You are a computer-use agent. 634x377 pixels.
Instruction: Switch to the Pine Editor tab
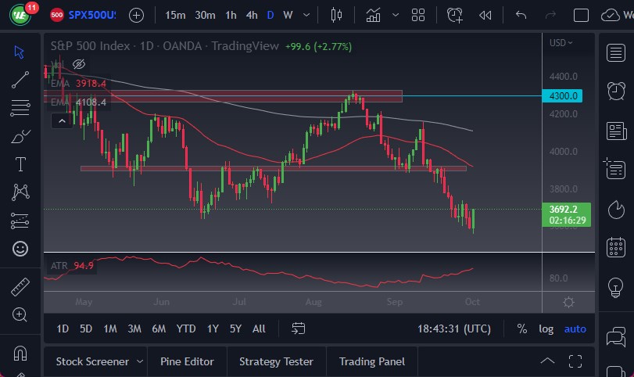click(x=187, y=361)
